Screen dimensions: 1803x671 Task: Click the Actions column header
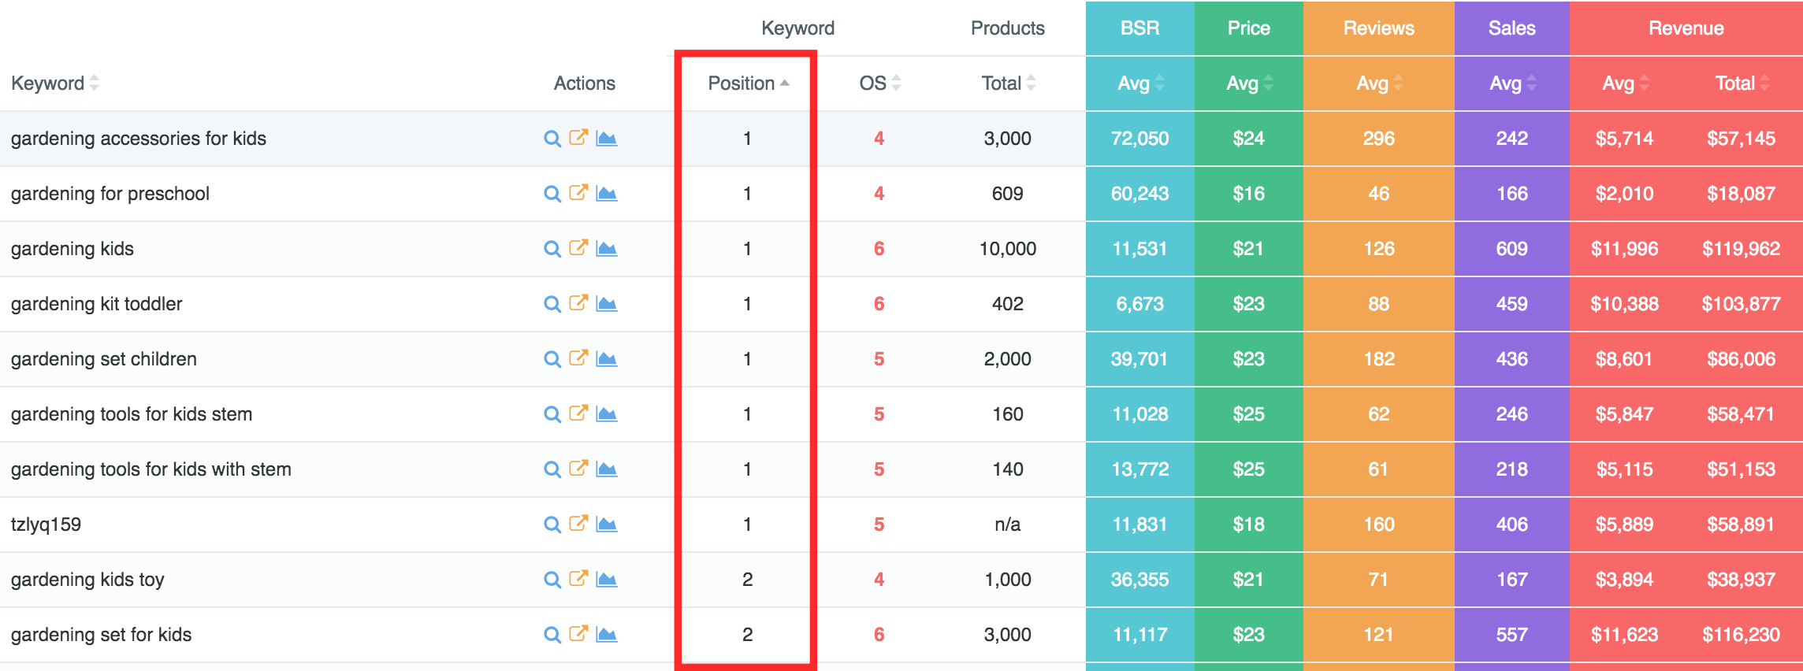tap(585, 83)
